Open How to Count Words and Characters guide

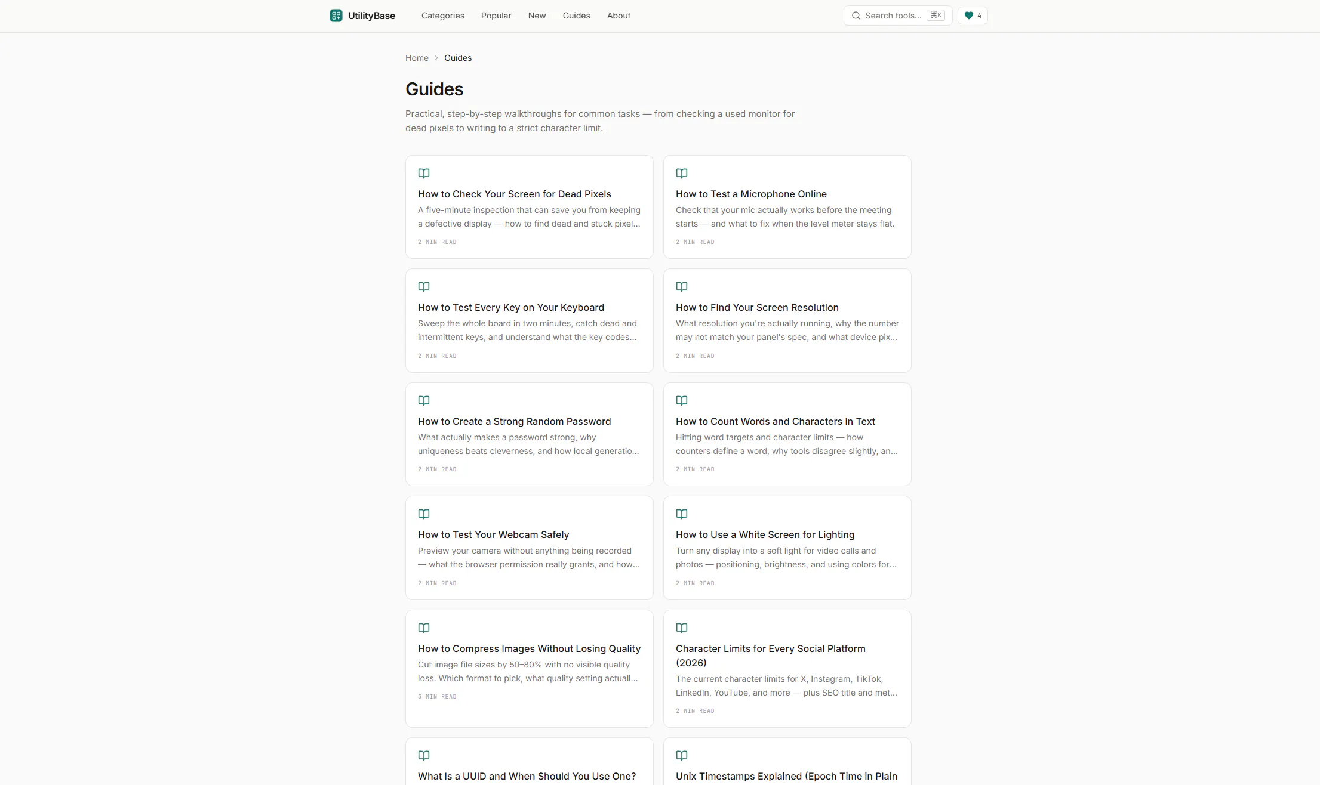(x=776, y=421)
